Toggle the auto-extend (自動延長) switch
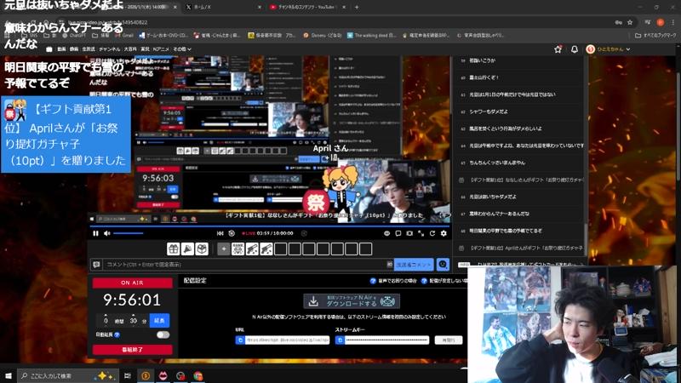Viewport: 681px width, 383px height. click(162, 334)
